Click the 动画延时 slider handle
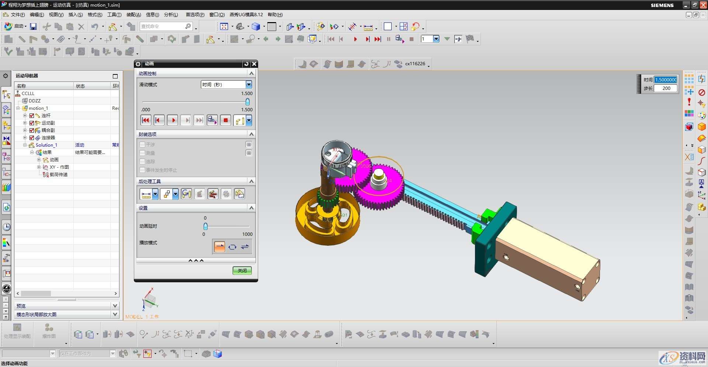The height and width of the screenshot is (367, 708). [x=205, y=226]
